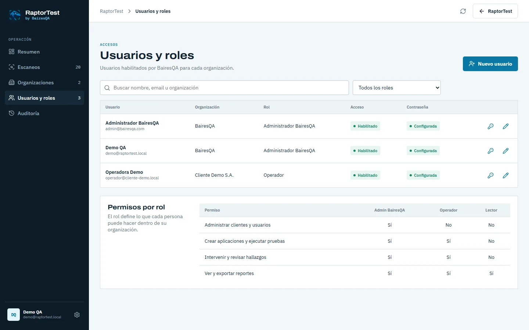Click the Cliente Demo S.A. organization cell
This screenshot has height=330, width=529.
[x=214, y=175]
